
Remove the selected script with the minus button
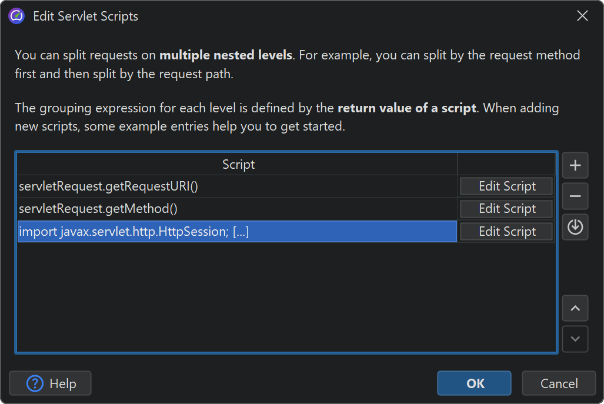coord(575,196)
